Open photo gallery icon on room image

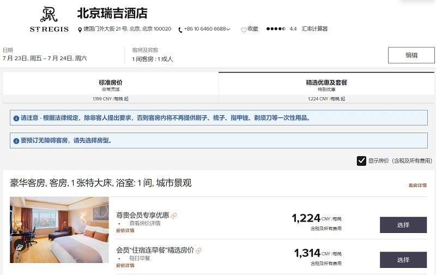point(20,247)
